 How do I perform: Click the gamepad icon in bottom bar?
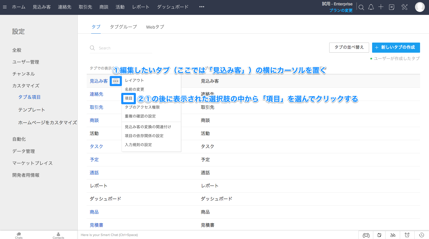pyautogui.click(x=366, y=235)
